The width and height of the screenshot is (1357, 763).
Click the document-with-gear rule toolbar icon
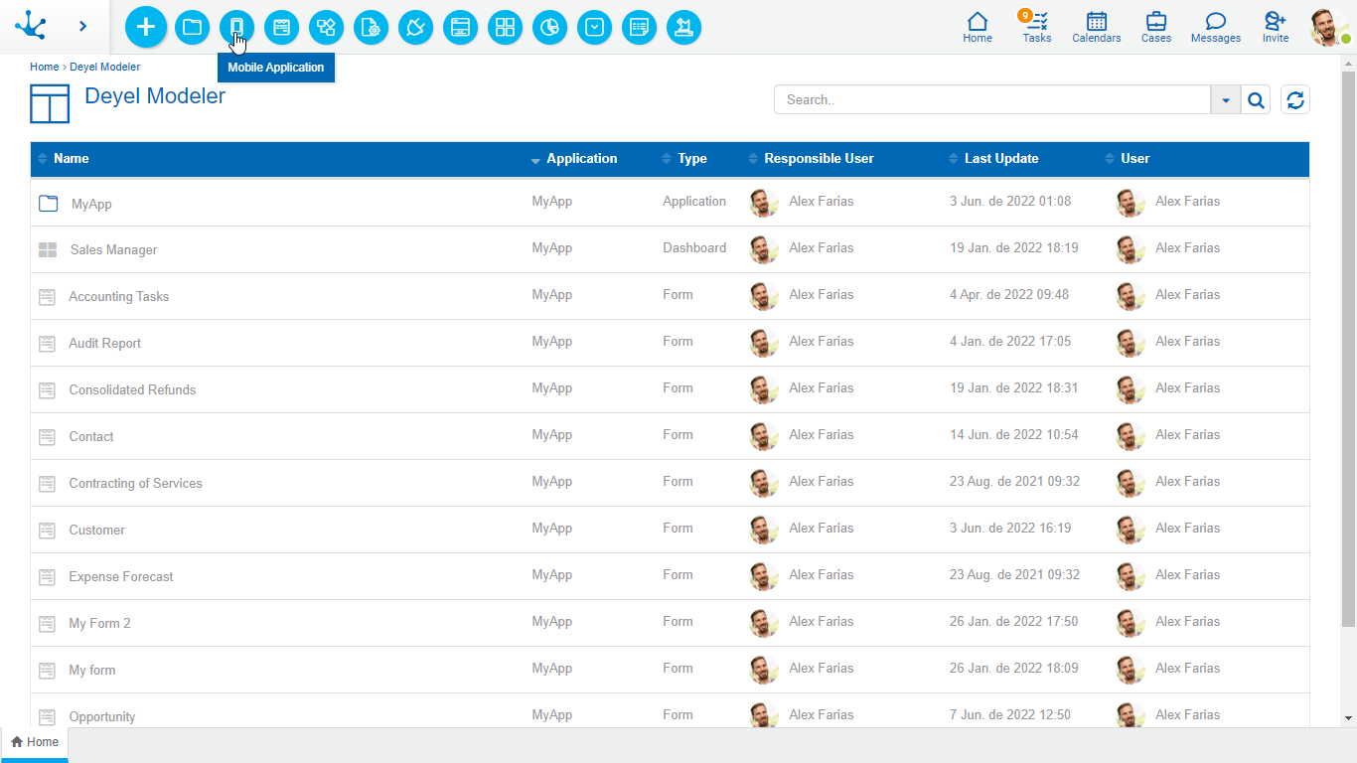371,28
